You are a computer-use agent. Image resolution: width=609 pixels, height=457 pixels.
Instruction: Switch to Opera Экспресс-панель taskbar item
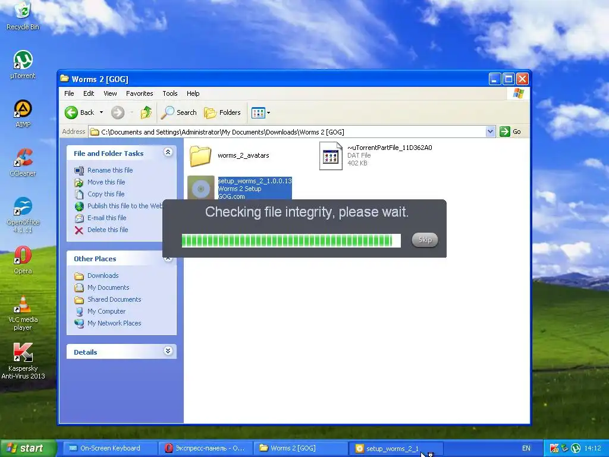(205, 449)
